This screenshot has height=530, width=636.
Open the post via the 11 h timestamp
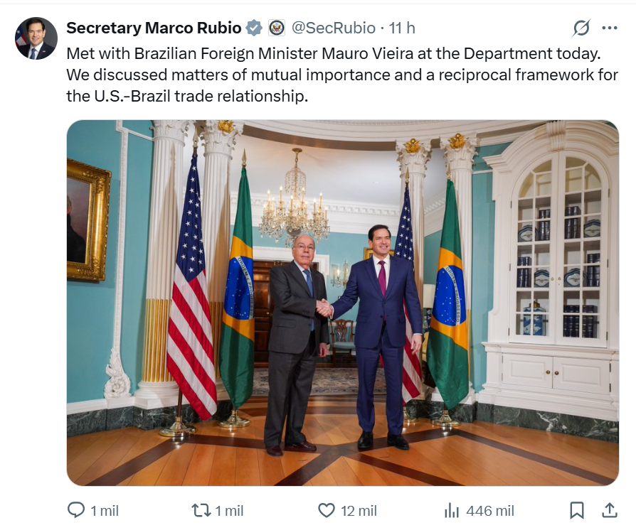click(x=402, y=28)
